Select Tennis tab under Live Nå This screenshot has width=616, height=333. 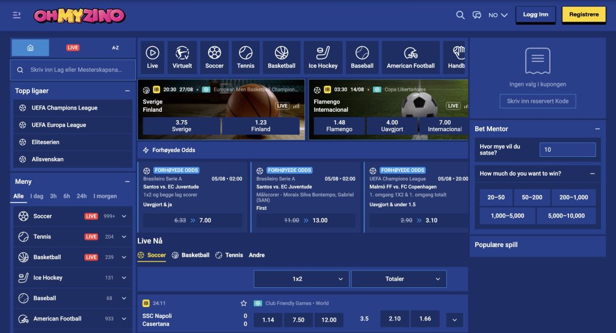point(229,255)
